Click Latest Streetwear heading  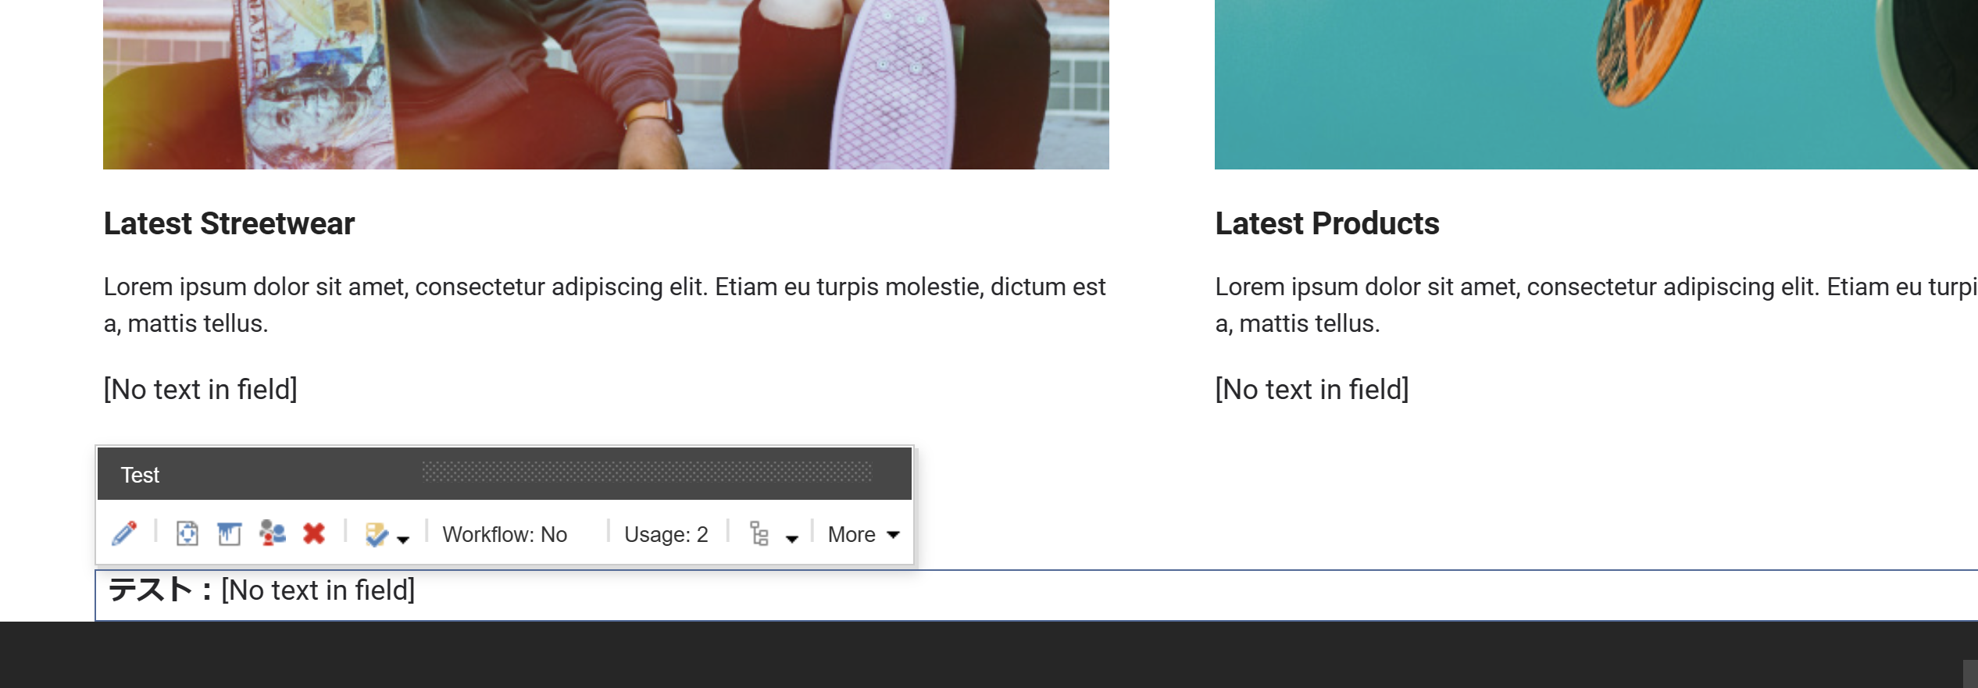(229, 223)
